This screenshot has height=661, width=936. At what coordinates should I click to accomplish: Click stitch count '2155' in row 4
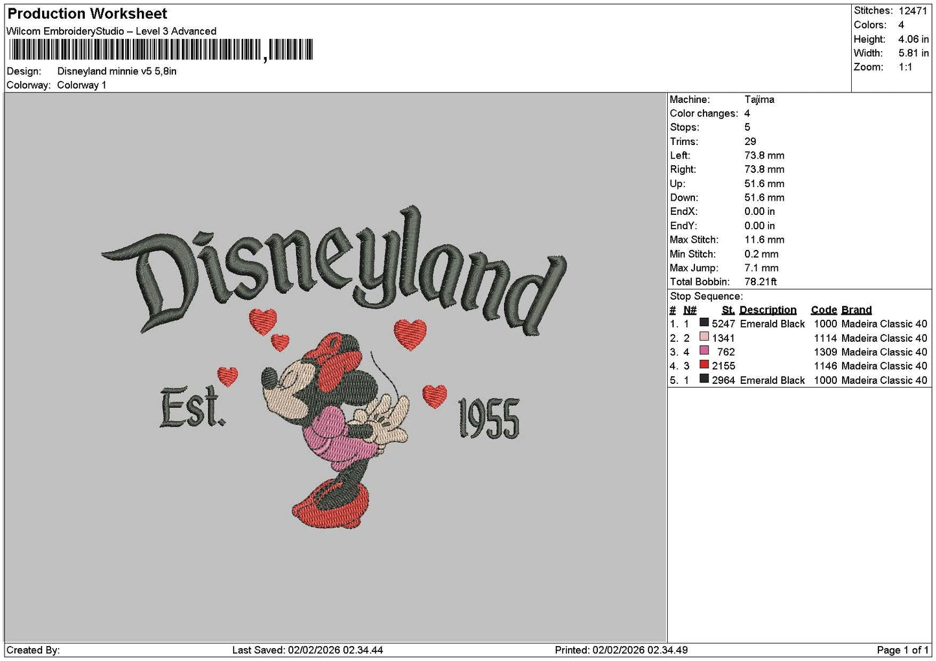(724, 366)
